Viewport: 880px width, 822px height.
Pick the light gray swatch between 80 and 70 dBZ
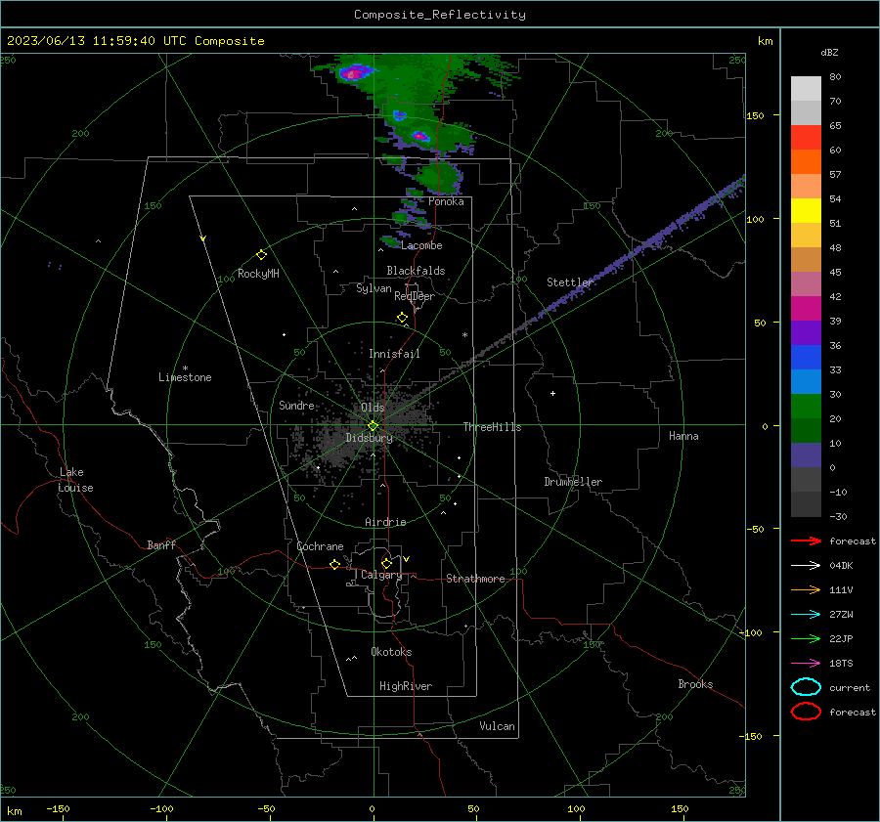[x=806, y=89]
